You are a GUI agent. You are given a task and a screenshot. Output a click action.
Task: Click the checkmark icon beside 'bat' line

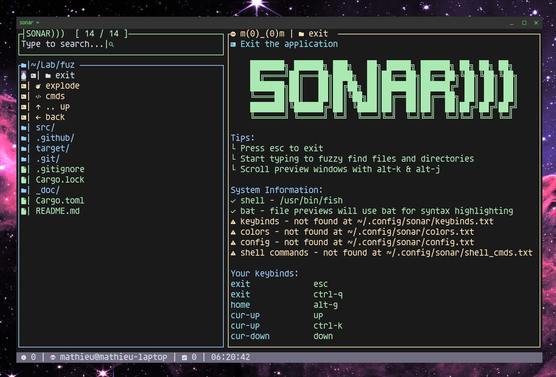point(233,211)
